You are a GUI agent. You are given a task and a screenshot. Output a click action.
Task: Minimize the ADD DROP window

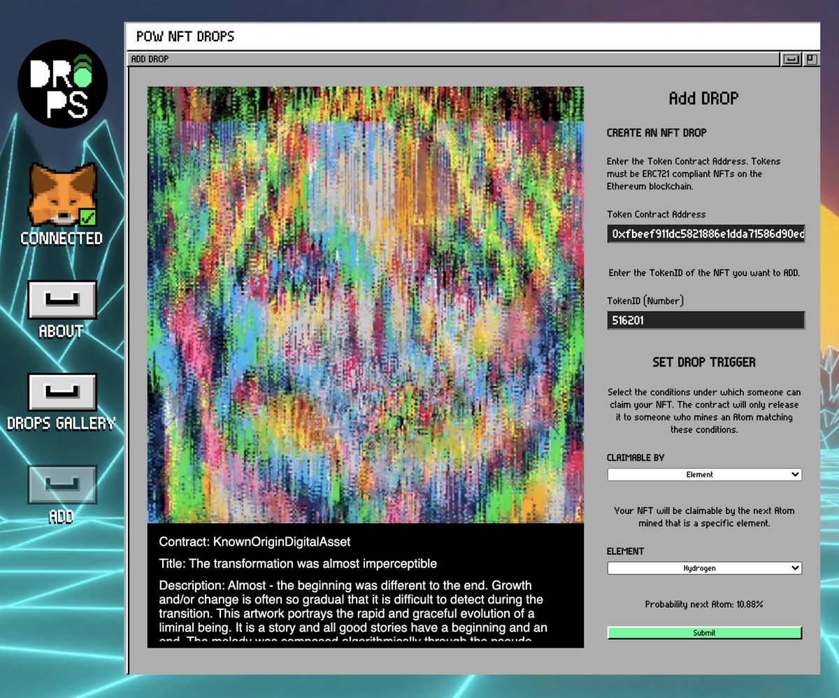pyautogui.click(x=791, y=59)
